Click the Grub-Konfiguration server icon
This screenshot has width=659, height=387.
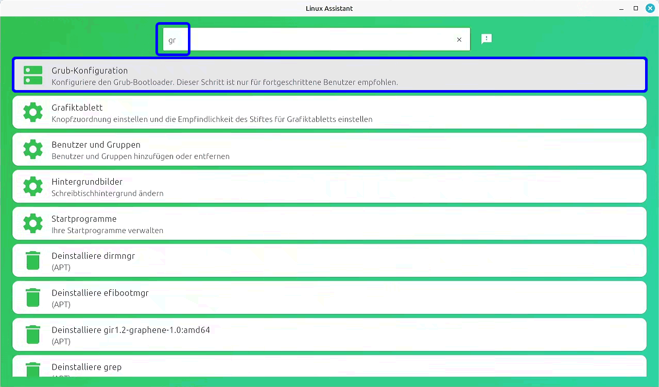click(33, 75)
